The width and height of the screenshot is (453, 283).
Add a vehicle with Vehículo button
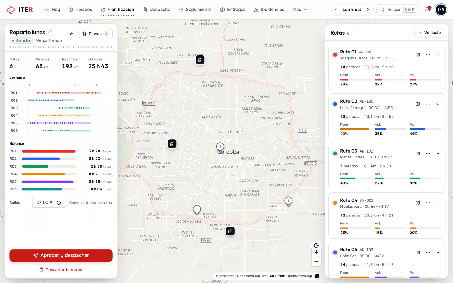[x=430, y=33]
